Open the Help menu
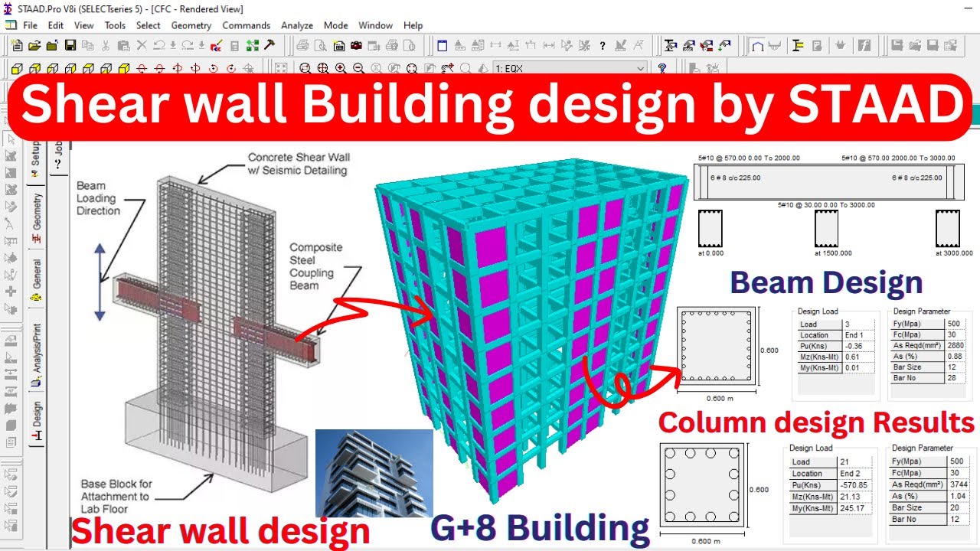This screenshot has width=980, height=551. [413, 25]
